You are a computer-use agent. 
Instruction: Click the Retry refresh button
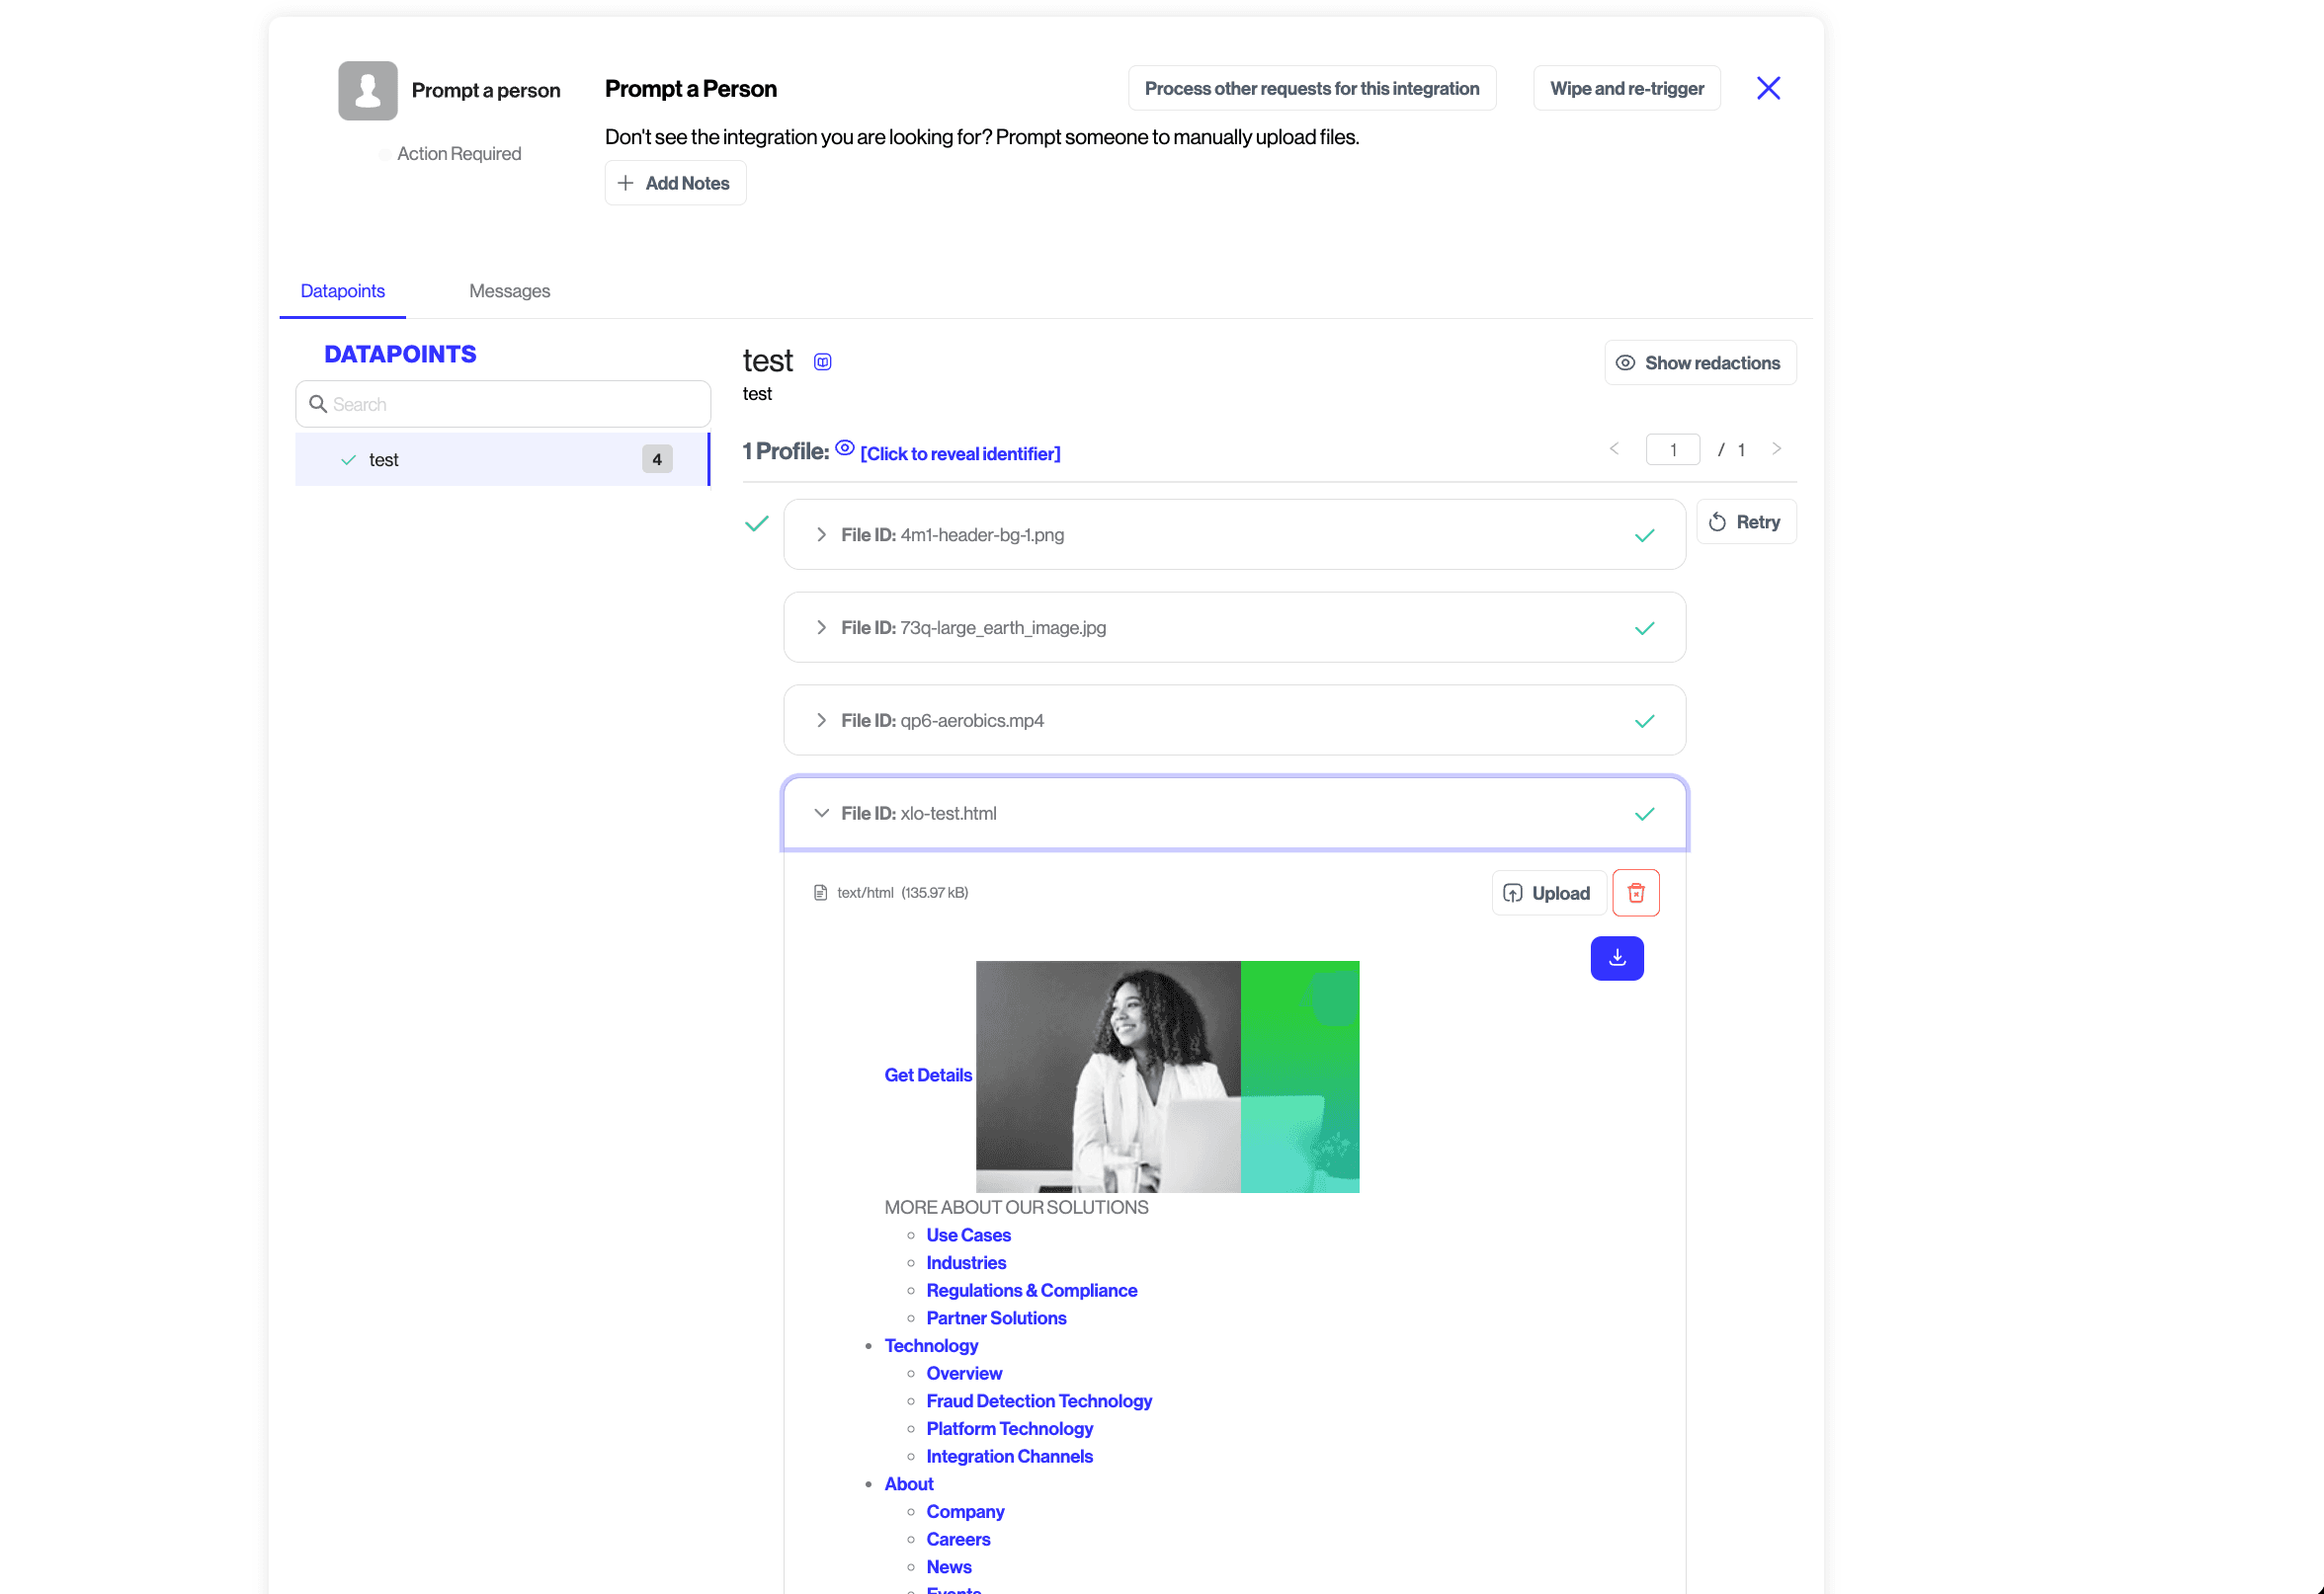[1745, 521]
